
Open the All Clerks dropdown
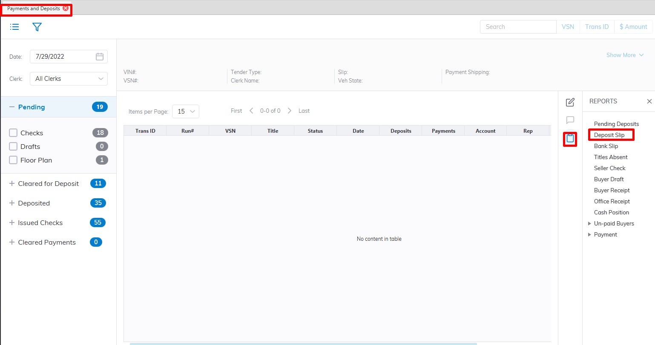(69, 79)
